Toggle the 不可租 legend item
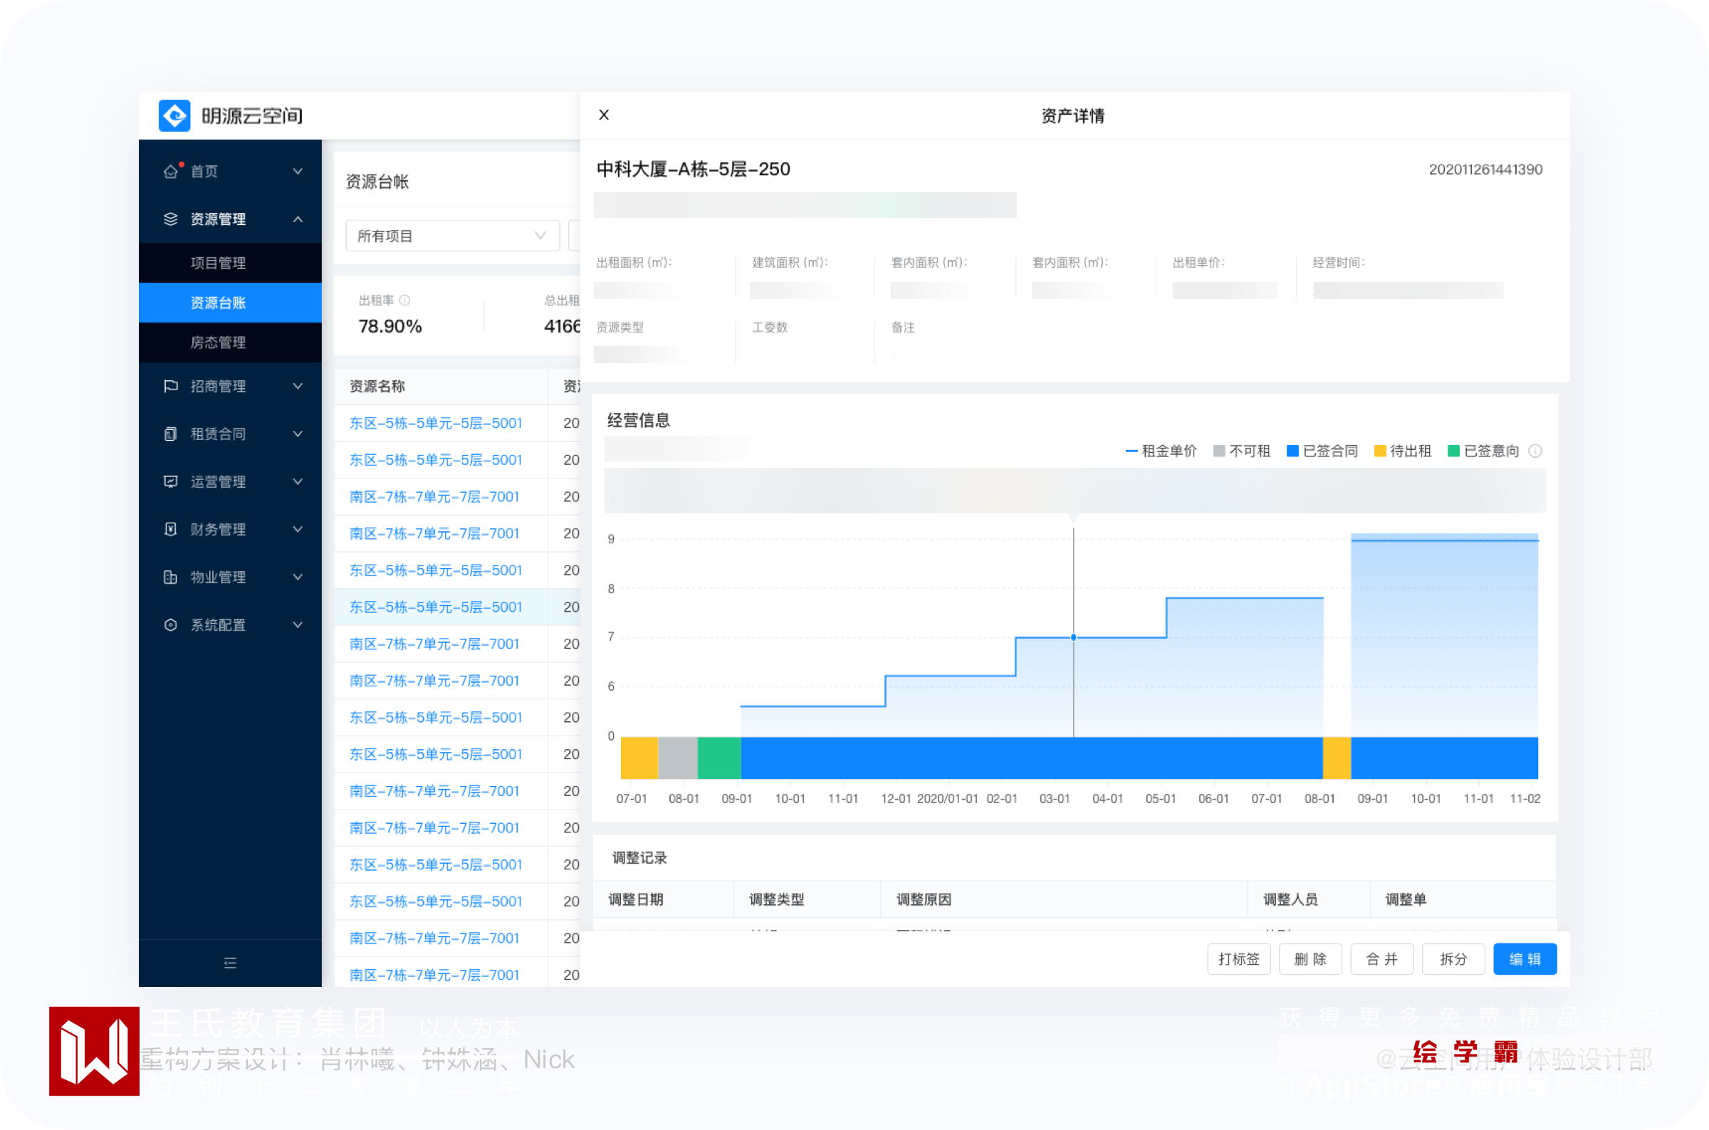Screen dimensions: 1709x1130 pos(1241,451)
